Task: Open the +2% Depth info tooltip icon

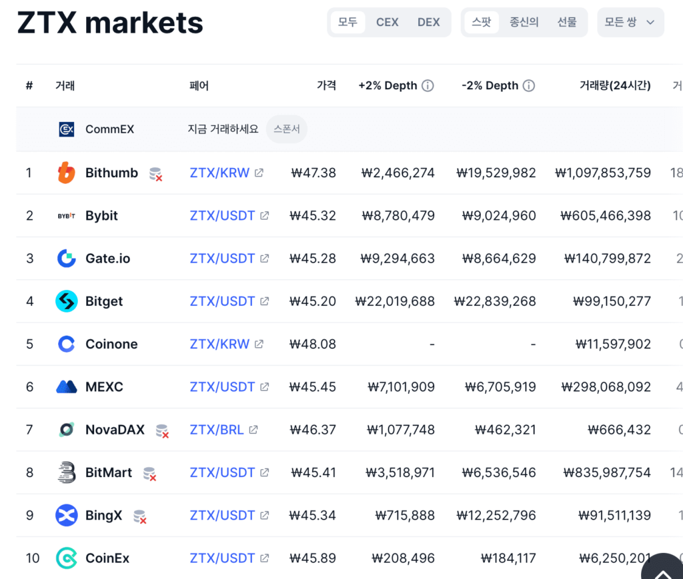Action: pyautogui.click(x=428, y=85)
